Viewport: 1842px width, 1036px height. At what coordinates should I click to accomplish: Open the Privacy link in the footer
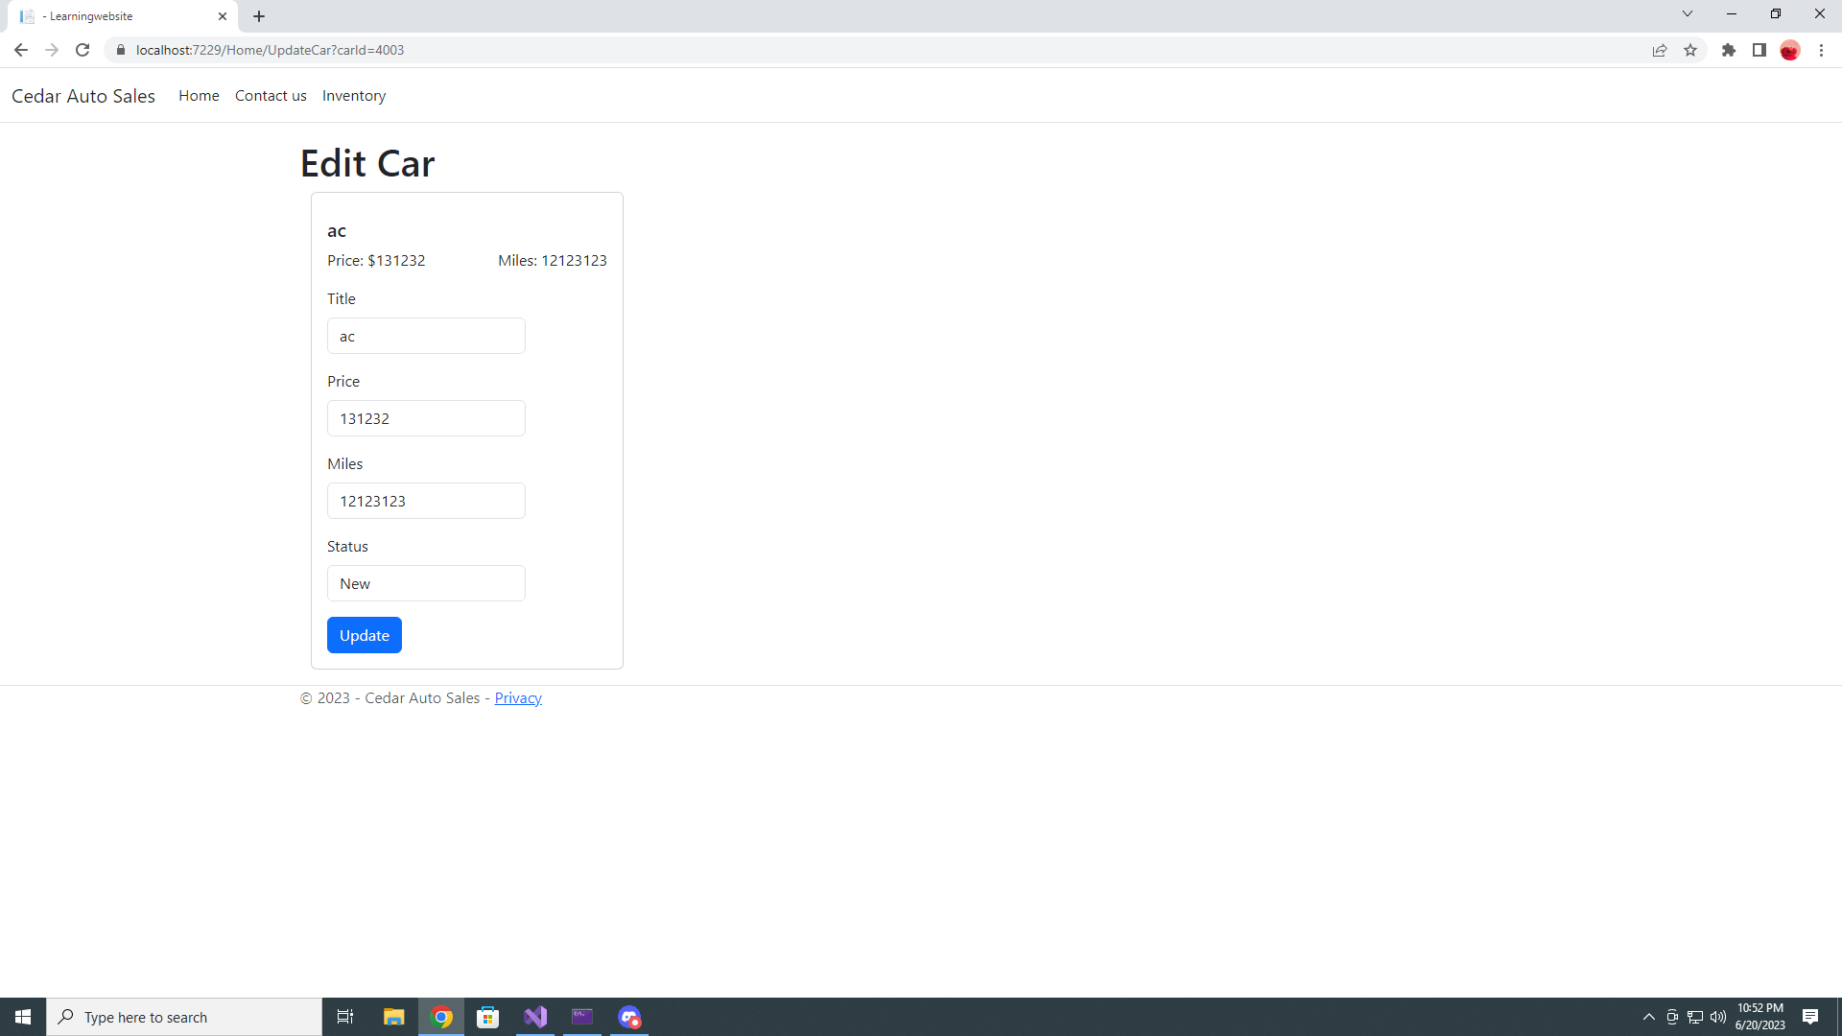click(x=517, y=697)
